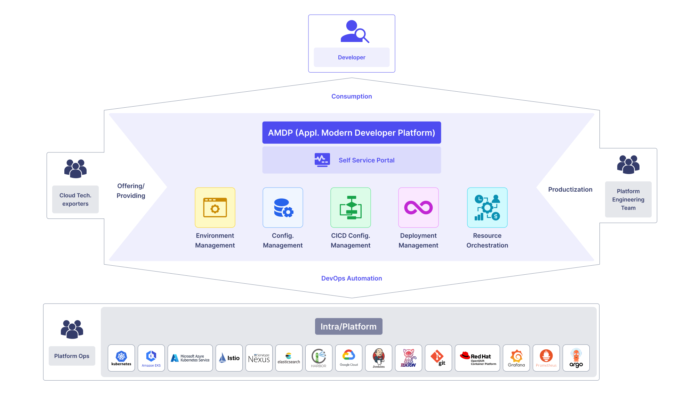Select the Platform Engineering Team label box

pyautogui.click(x=628, y=199)
